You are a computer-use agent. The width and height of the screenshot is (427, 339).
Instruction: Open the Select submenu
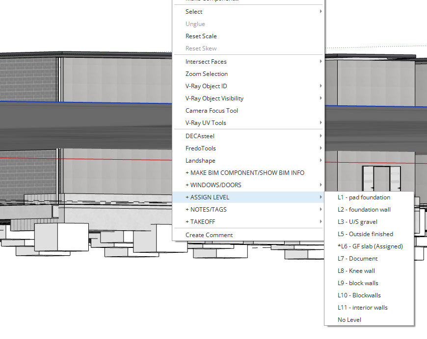coord(194,12)
